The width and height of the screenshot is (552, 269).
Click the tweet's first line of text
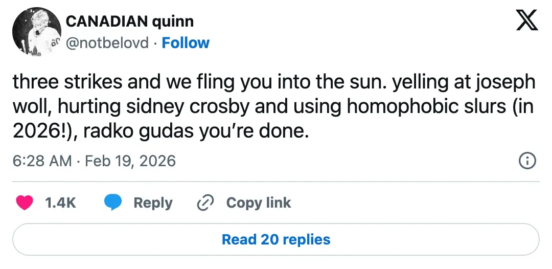pyautogui.click(x=273, y=82)
